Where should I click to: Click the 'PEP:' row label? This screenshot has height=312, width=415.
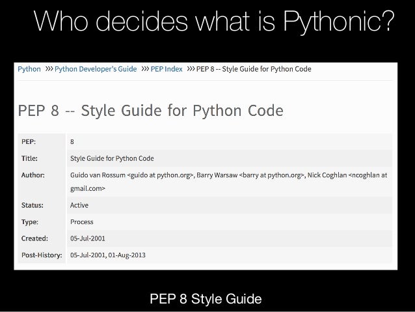click(x=29, y=141)
